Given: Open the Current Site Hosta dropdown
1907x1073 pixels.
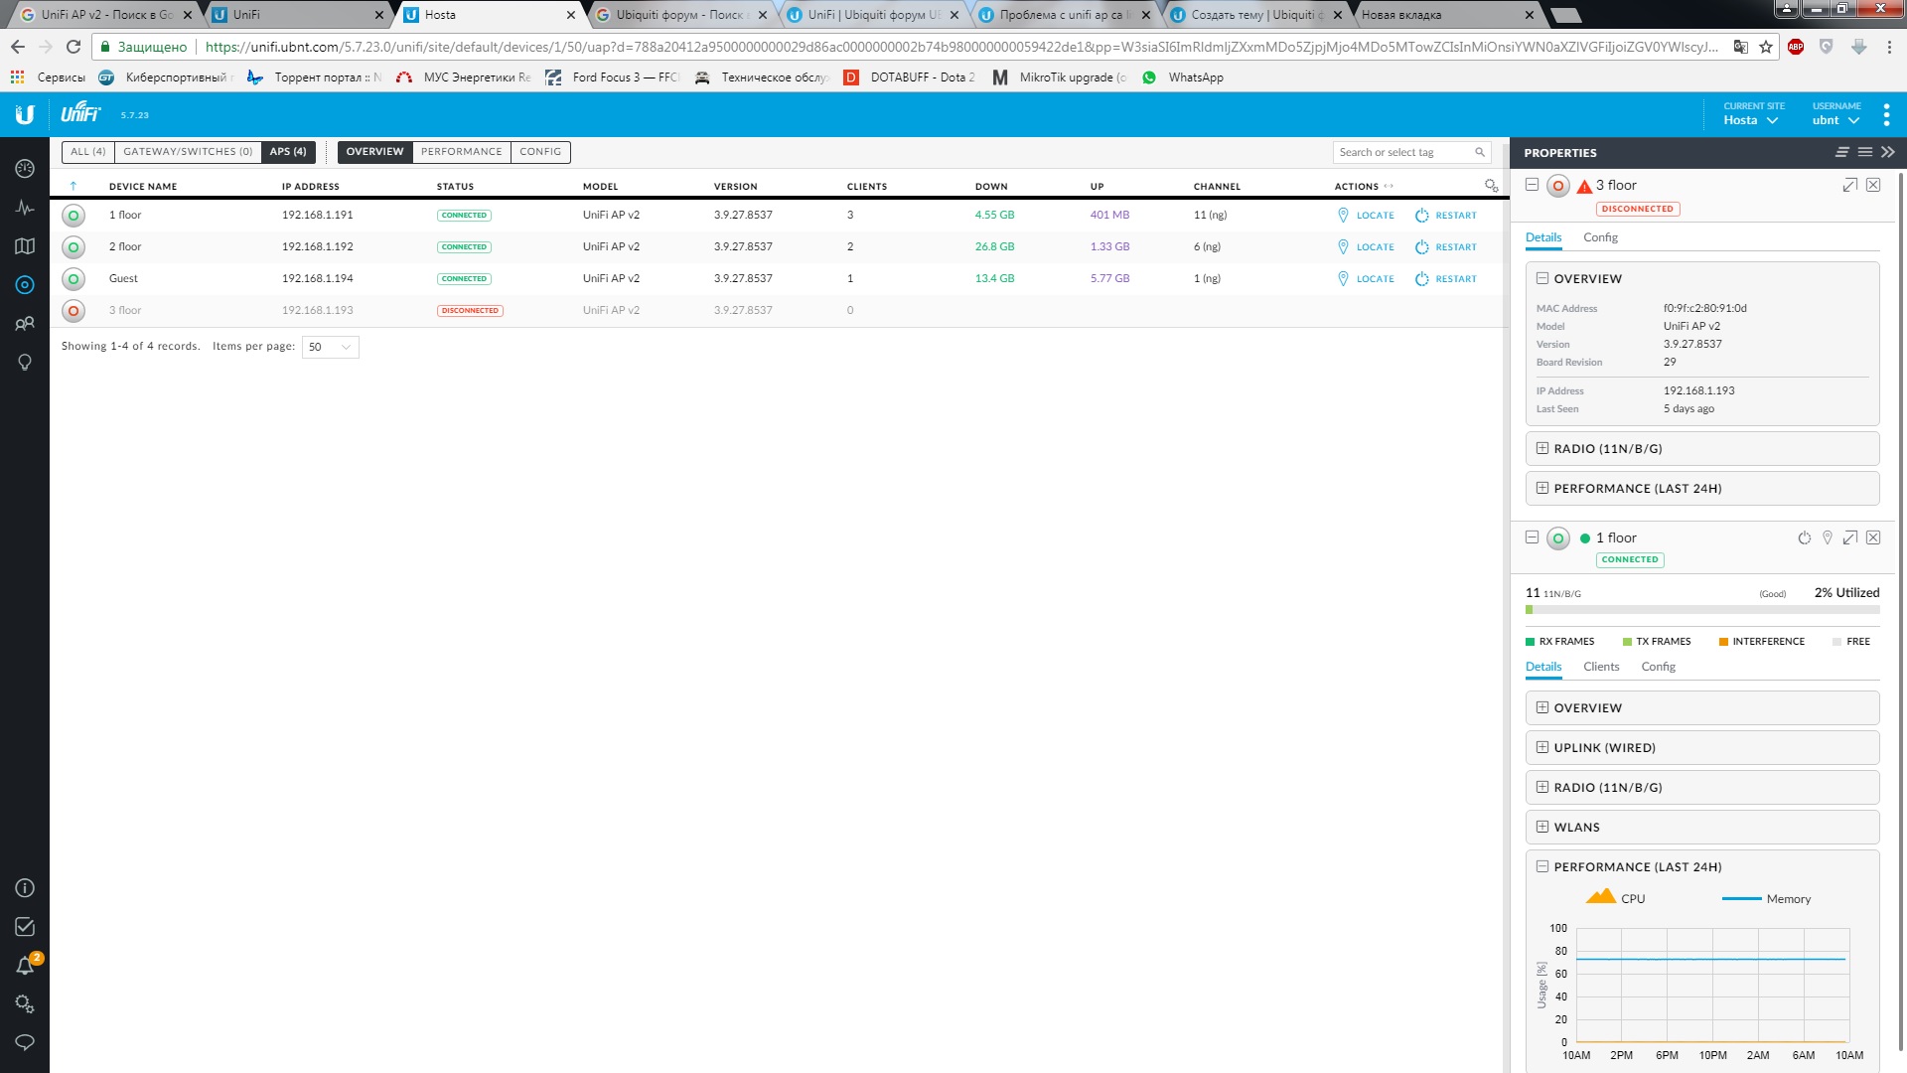Looking at the screenshot, I should click(x=1752, y=114).
